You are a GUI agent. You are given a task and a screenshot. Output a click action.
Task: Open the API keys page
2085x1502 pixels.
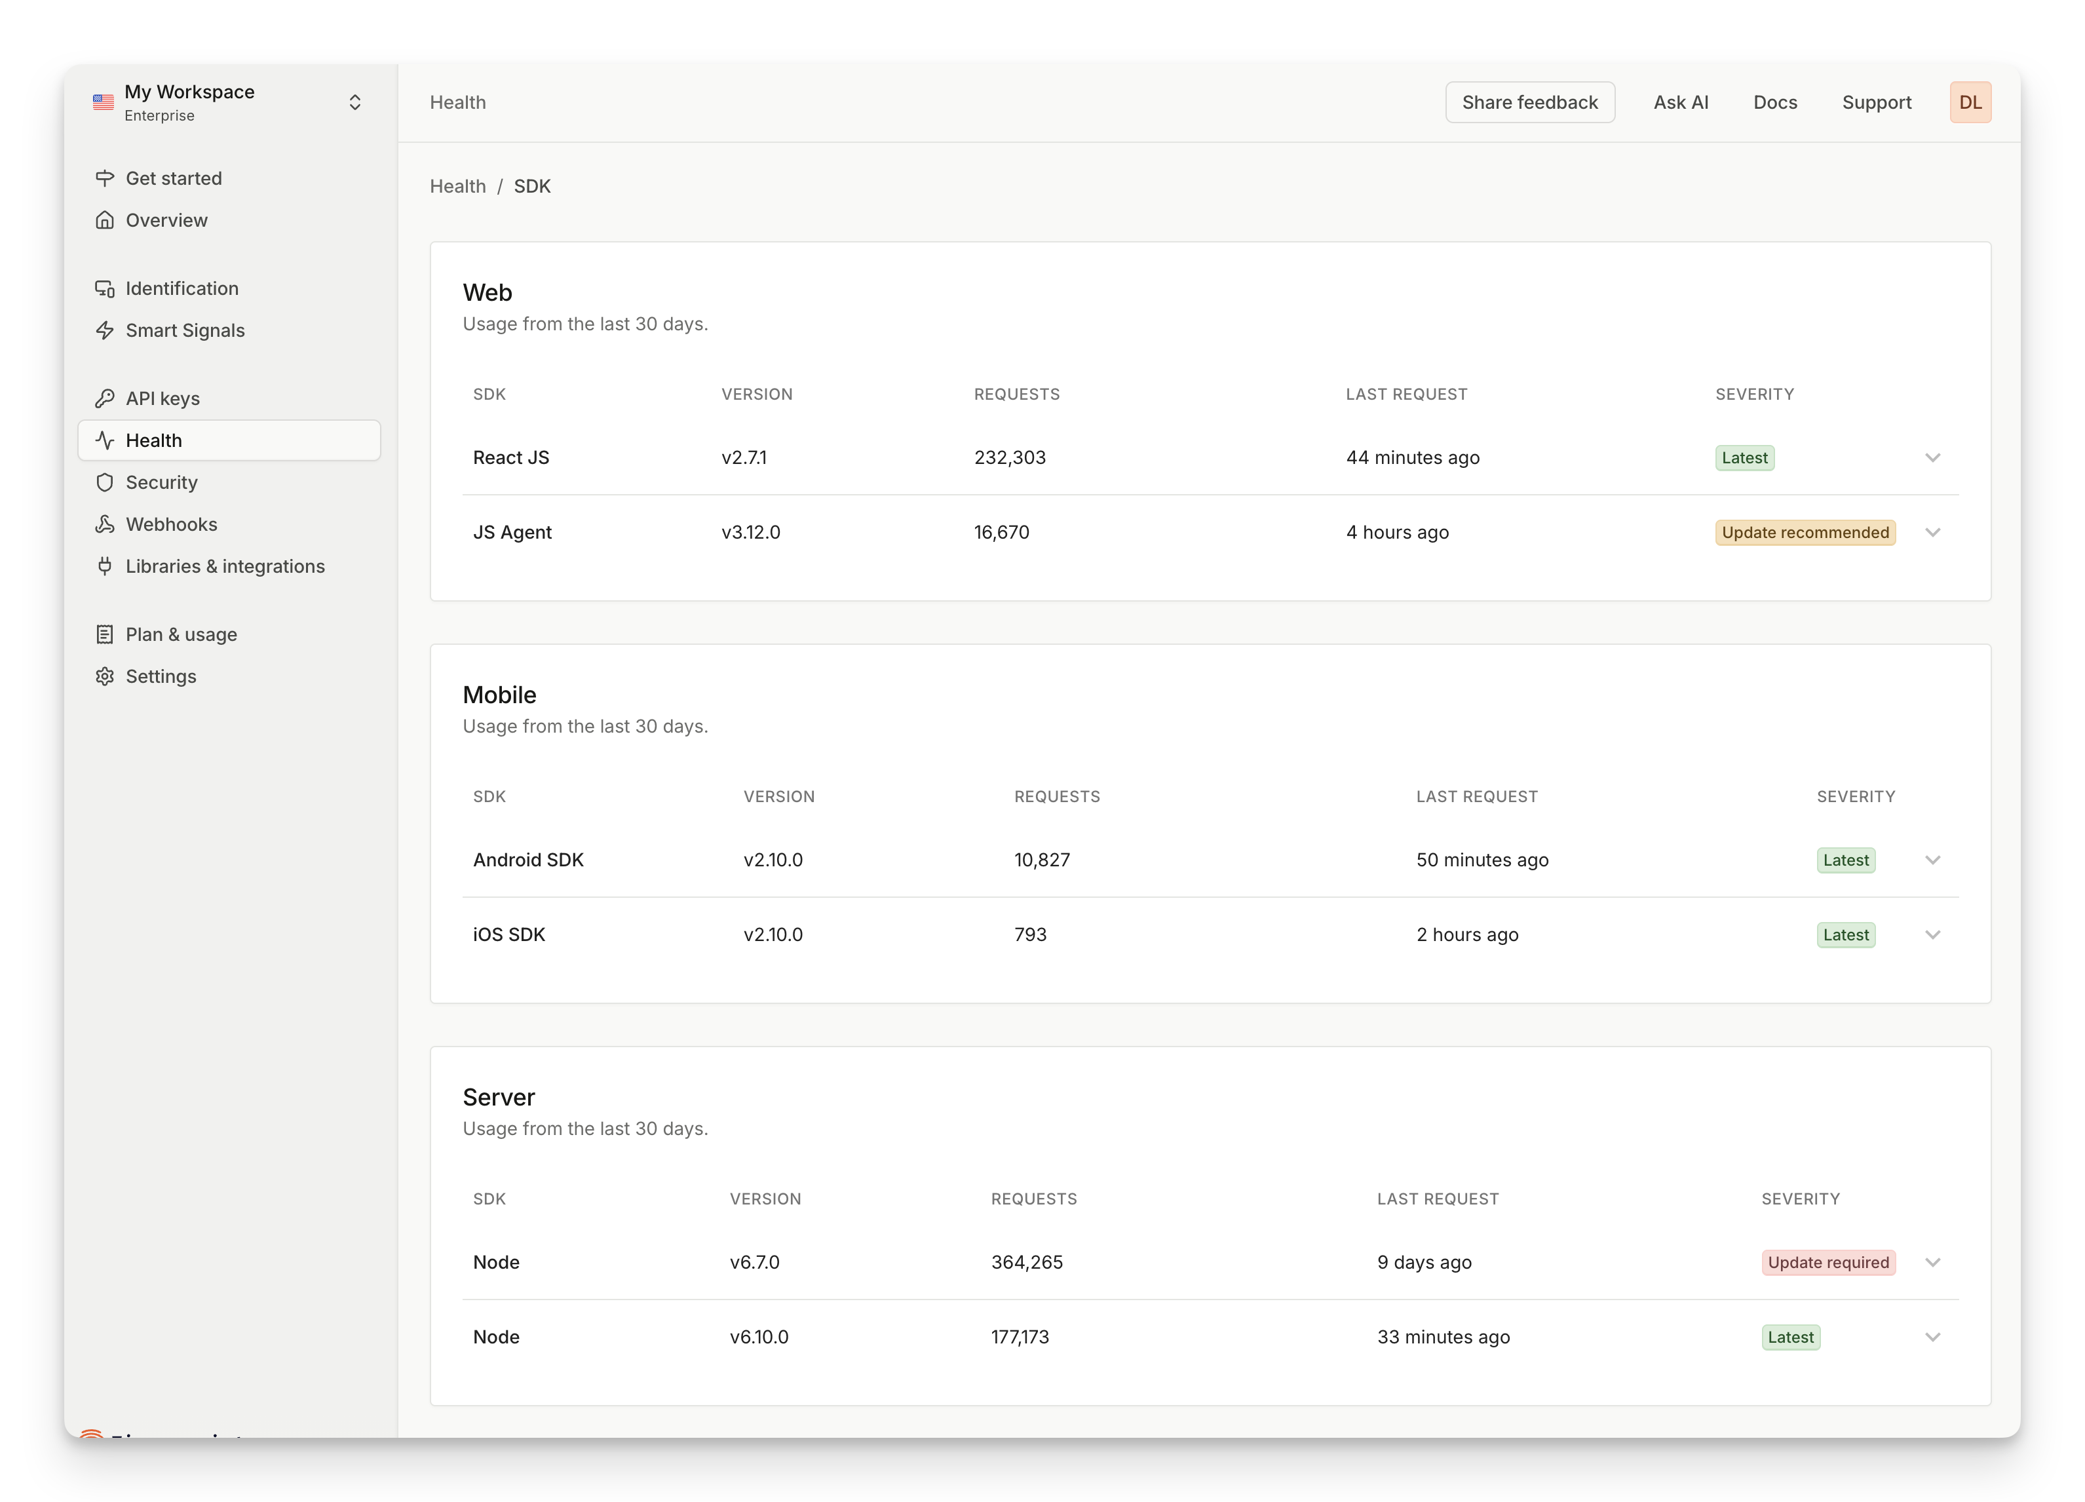tap(162, 398)
